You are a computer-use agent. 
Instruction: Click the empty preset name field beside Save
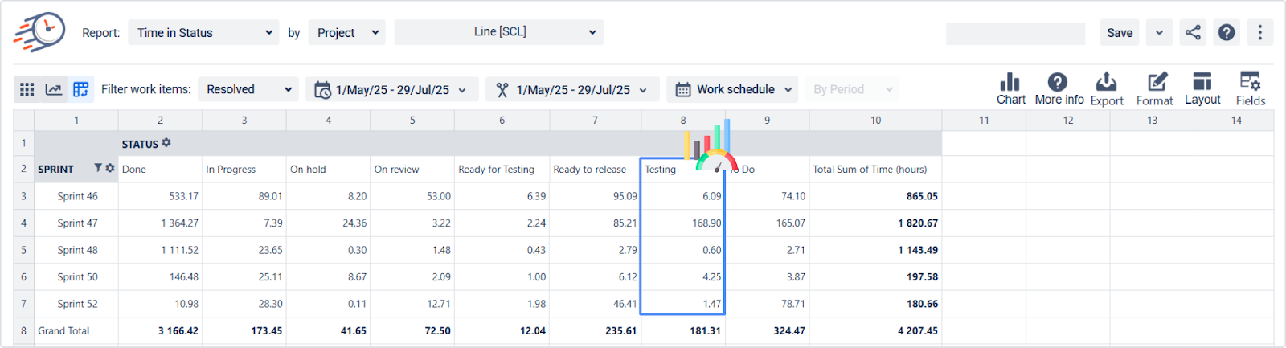coord(1015,33)
